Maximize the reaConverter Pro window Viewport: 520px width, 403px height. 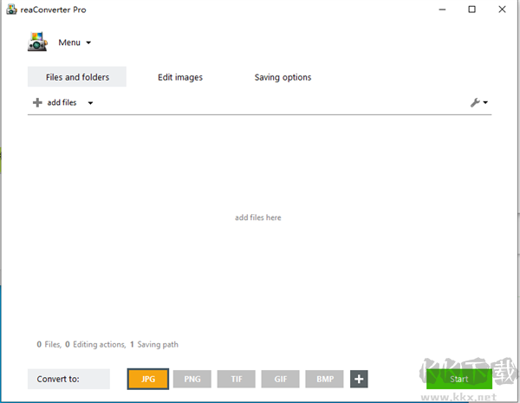[x=471, y=10]
